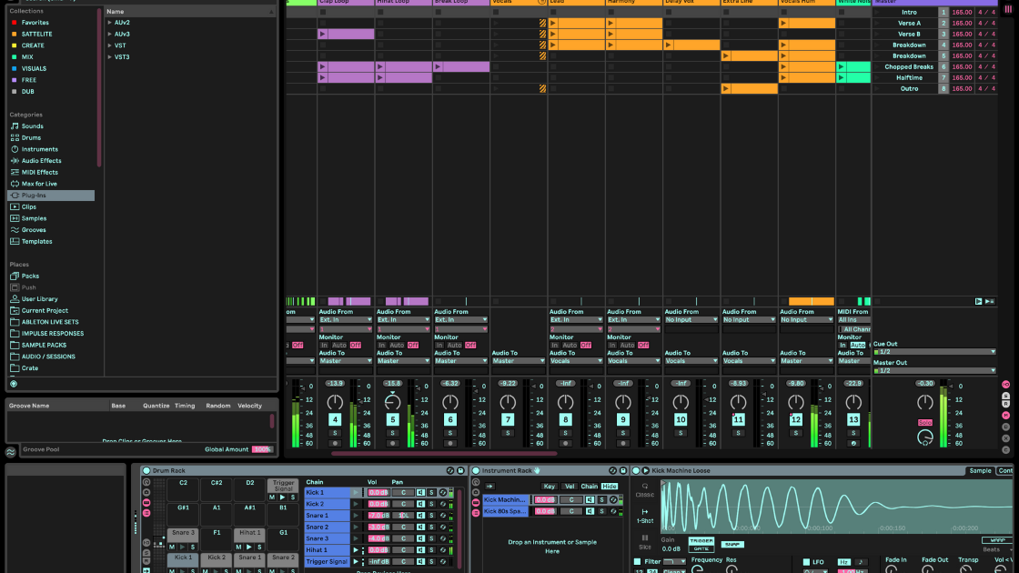Open the Master Out dropdown
The image size is (1019, 573).
pos(934,370)
